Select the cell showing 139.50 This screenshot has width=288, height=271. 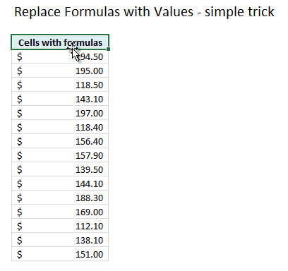click(60, 169)
